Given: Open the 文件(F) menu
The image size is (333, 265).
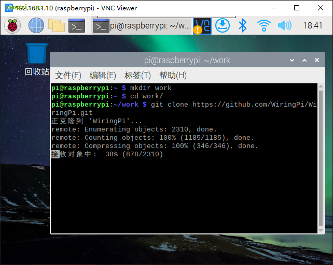Looking at the screenshot, I should [x=68, y=76].
